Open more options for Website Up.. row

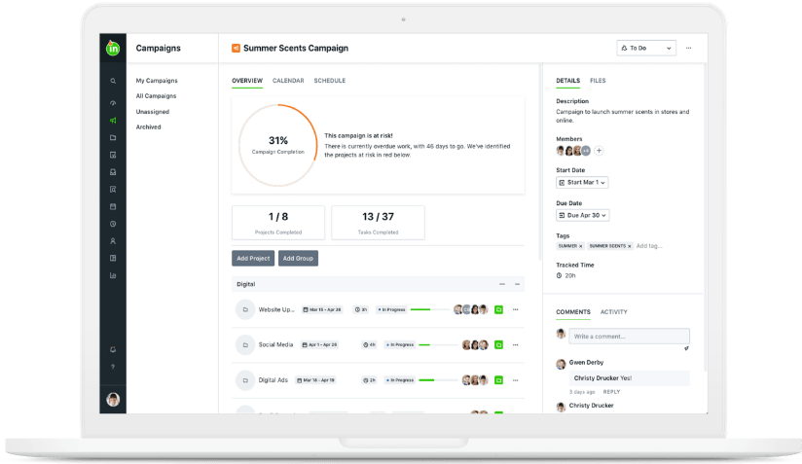pos(516,309)
